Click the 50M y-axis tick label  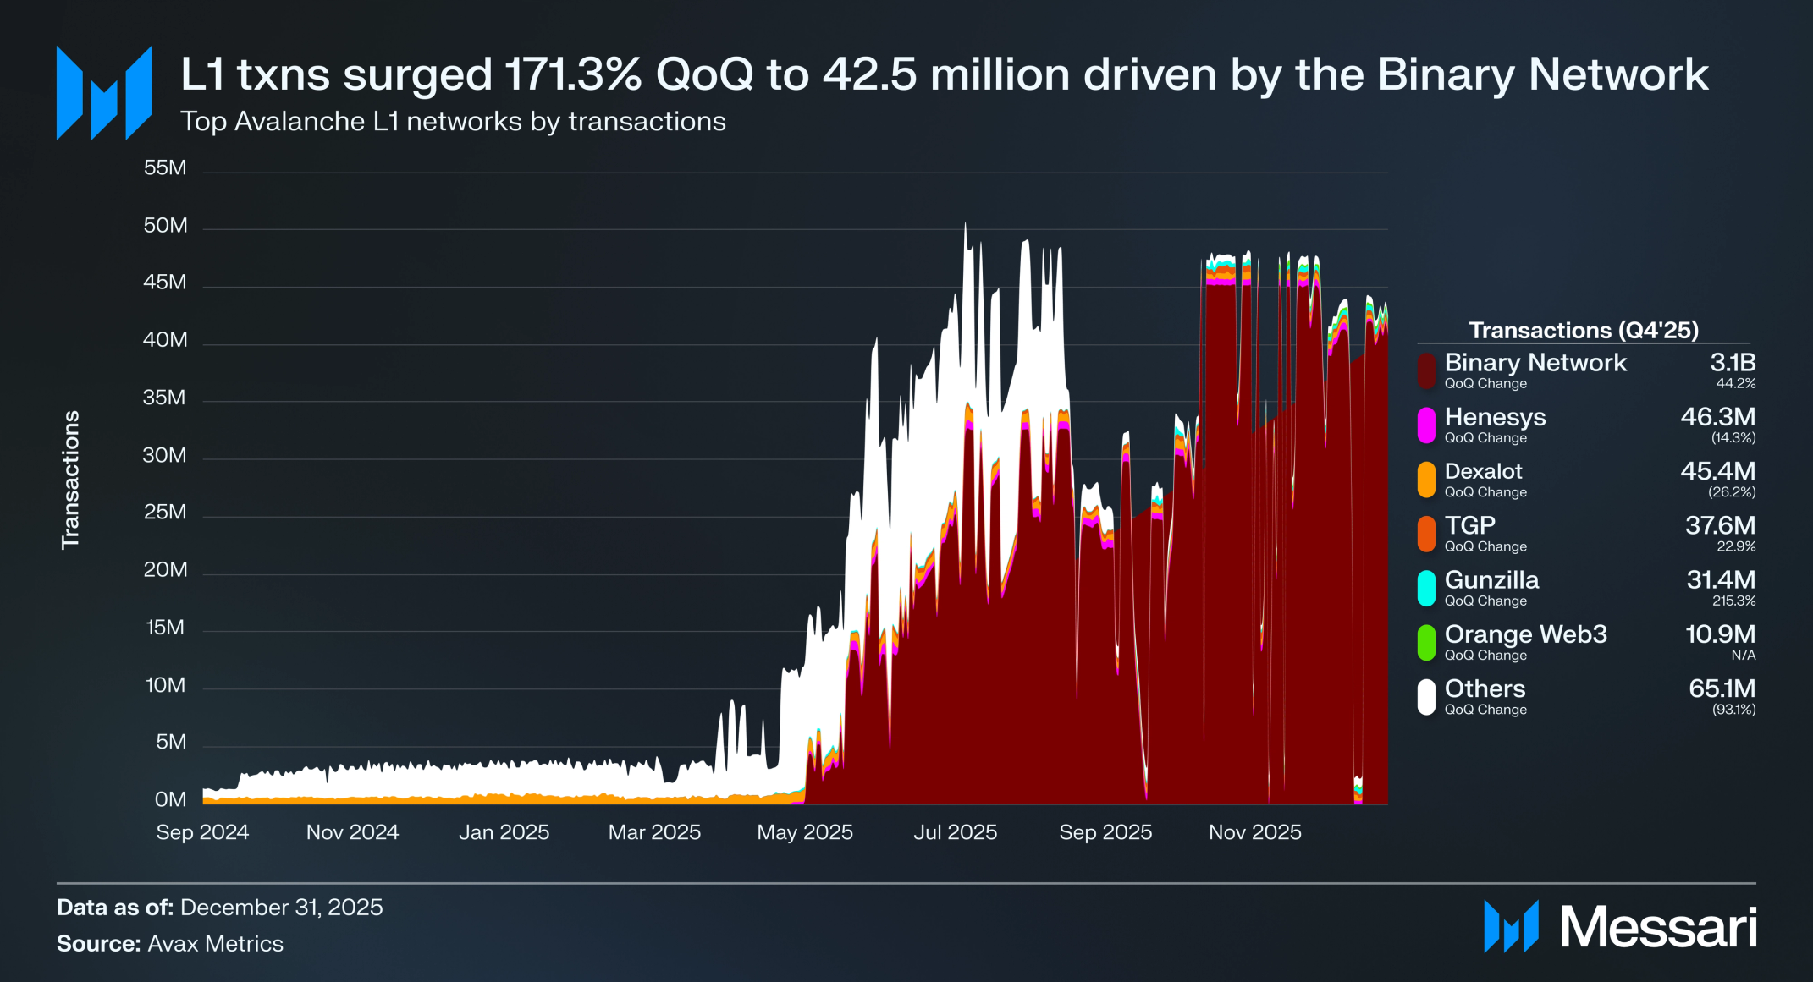click(x=165, y=226)
